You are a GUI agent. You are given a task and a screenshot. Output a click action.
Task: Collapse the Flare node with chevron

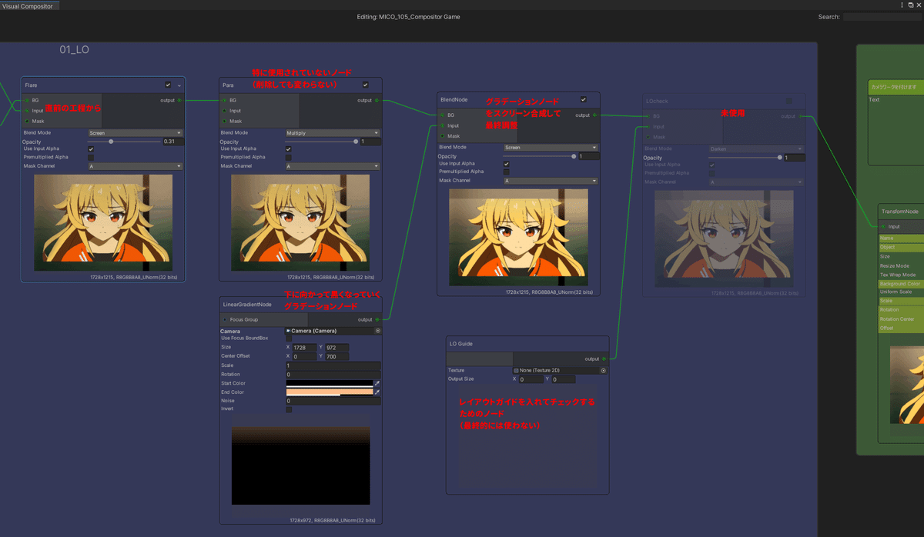(179, 85)
